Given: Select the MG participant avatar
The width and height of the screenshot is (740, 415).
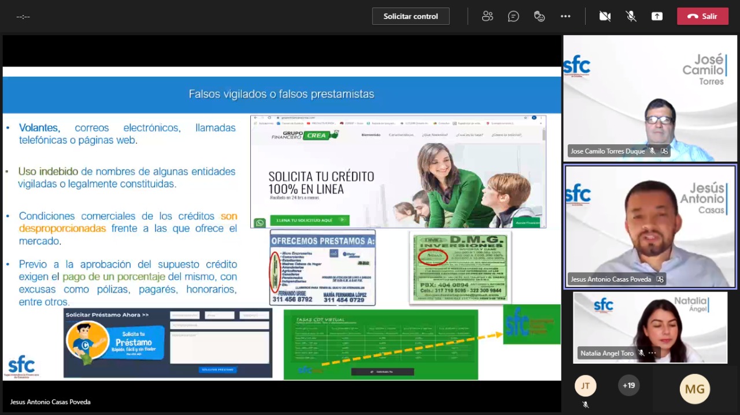Looking at the screenshot, I should (694, 389).
